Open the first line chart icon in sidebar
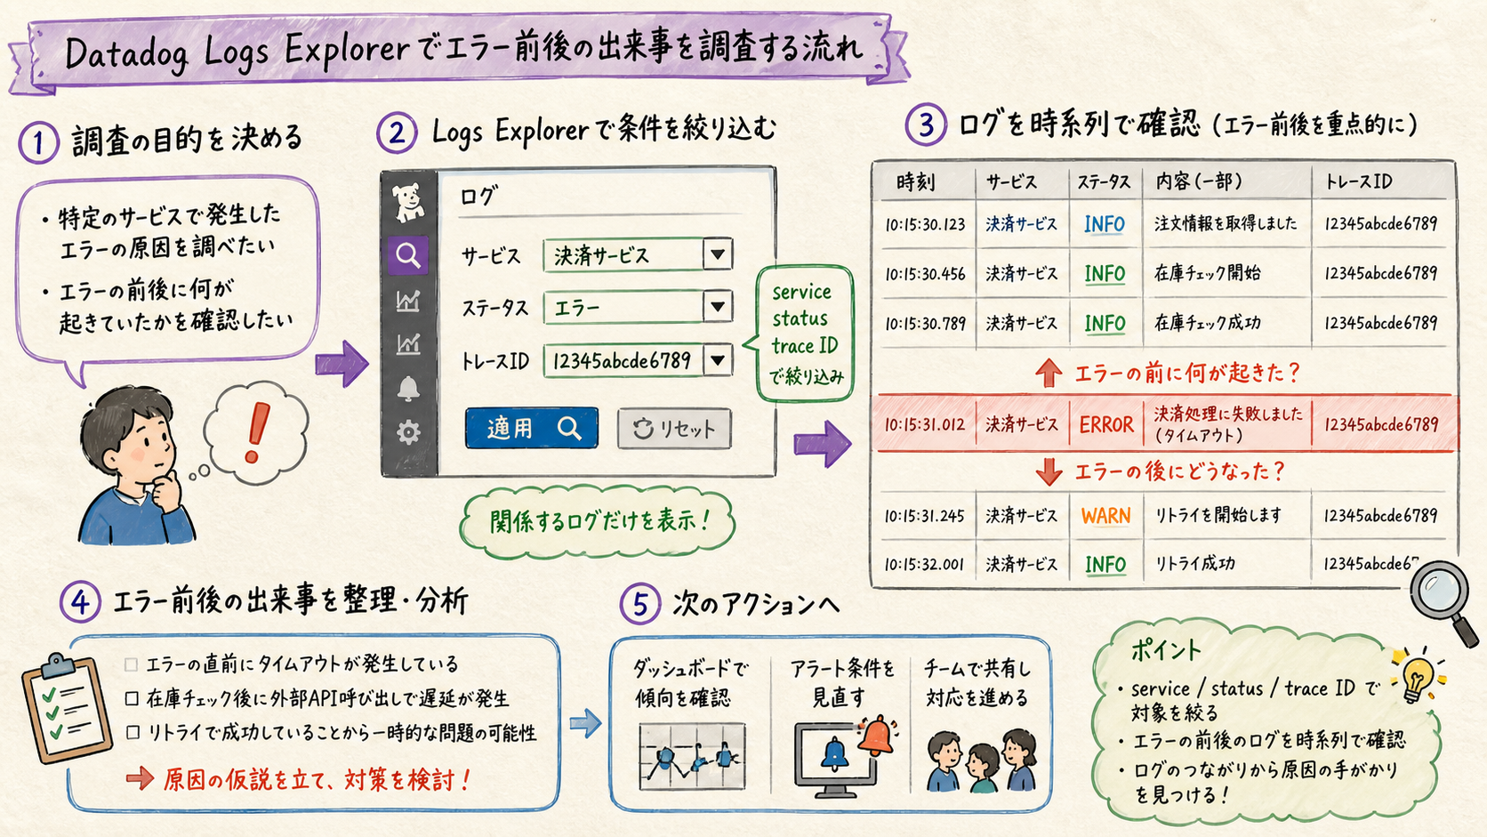The width and height of the screenshot is (1487, 837). 408,302
